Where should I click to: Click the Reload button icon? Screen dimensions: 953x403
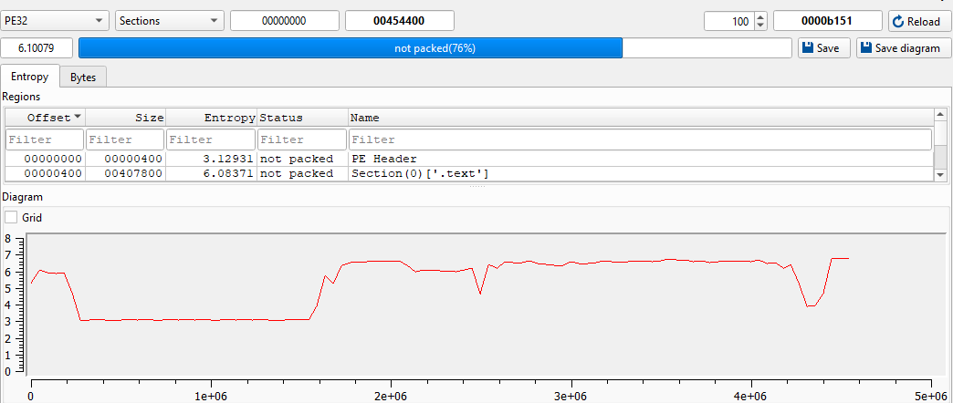(898, 21)
